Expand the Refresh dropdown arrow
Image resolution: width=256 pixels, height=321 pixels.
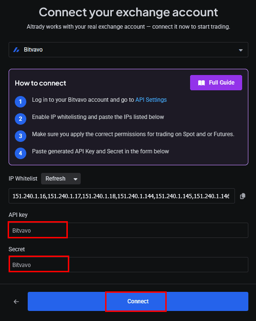click(75, 179)
